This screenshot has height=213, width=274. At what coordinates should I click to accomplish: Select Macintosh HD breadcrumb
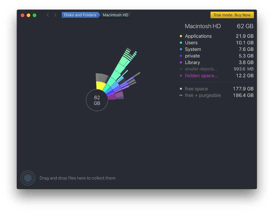(116, 15)
